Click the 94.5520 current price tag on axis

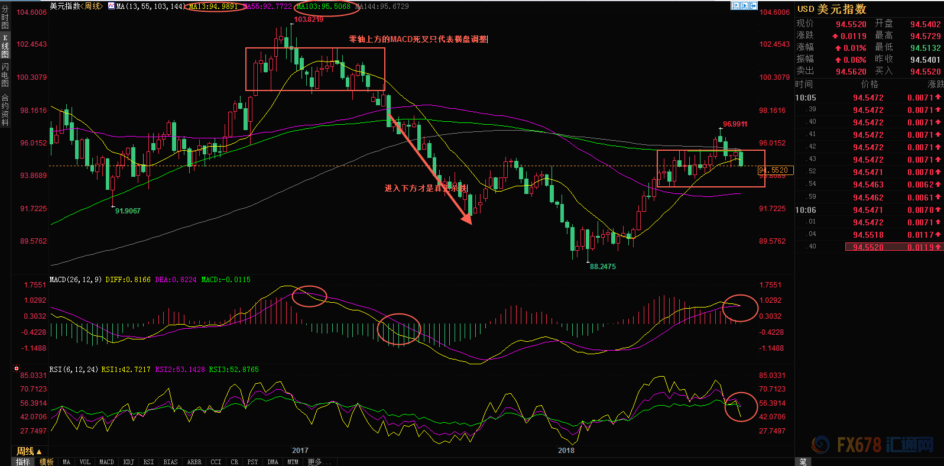[776, 170]
